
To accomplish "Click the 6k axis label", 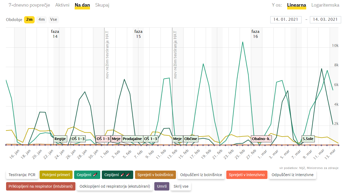I will tap(336, 85).
